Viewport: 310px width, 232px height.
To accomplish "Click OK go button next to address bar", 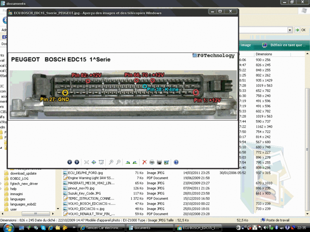I will 300,30.
